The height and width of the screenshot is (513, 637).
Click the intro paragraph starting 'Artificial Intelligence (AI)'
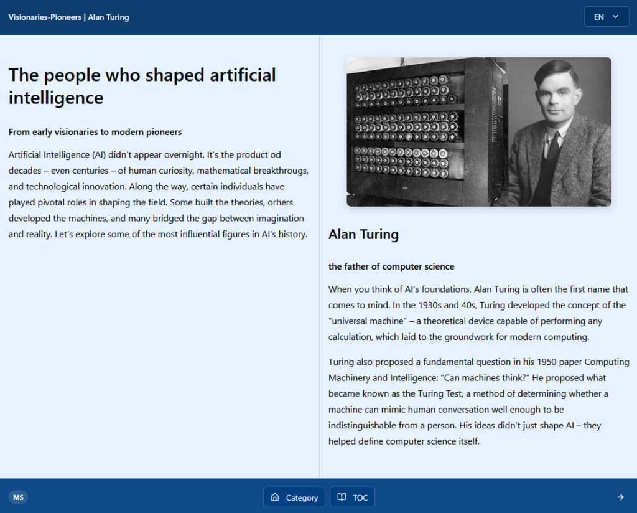click(x=159, y=194)
